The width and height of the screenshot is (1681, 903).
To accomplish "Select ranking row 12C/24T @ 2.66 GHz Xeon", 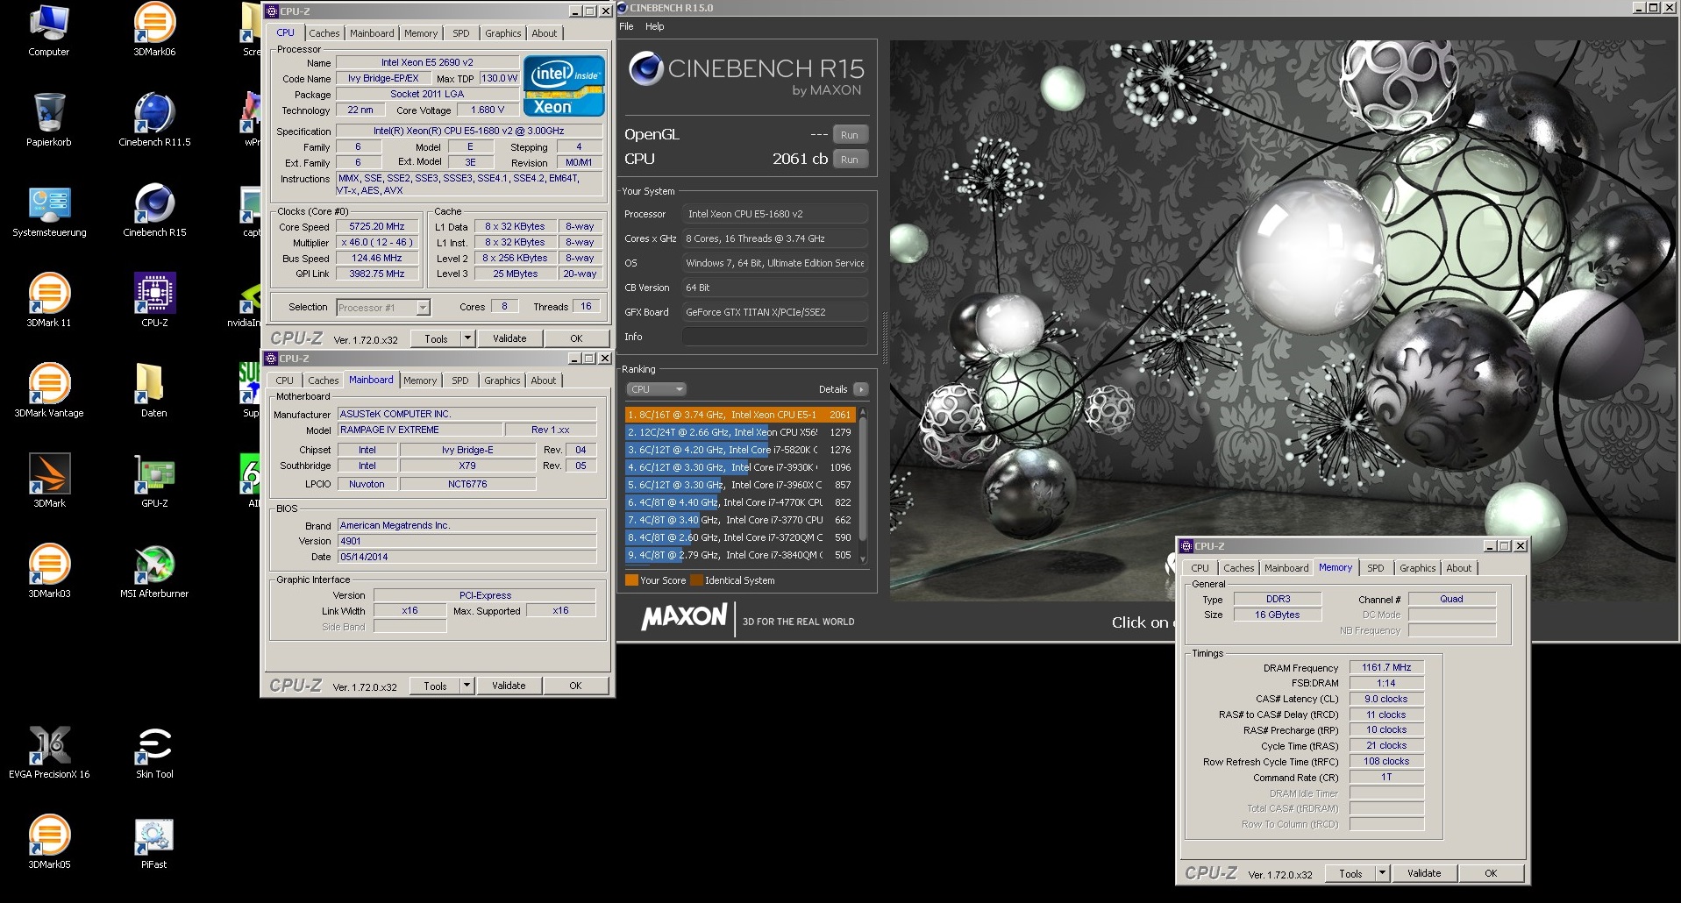I will click(x=740, y=432).
